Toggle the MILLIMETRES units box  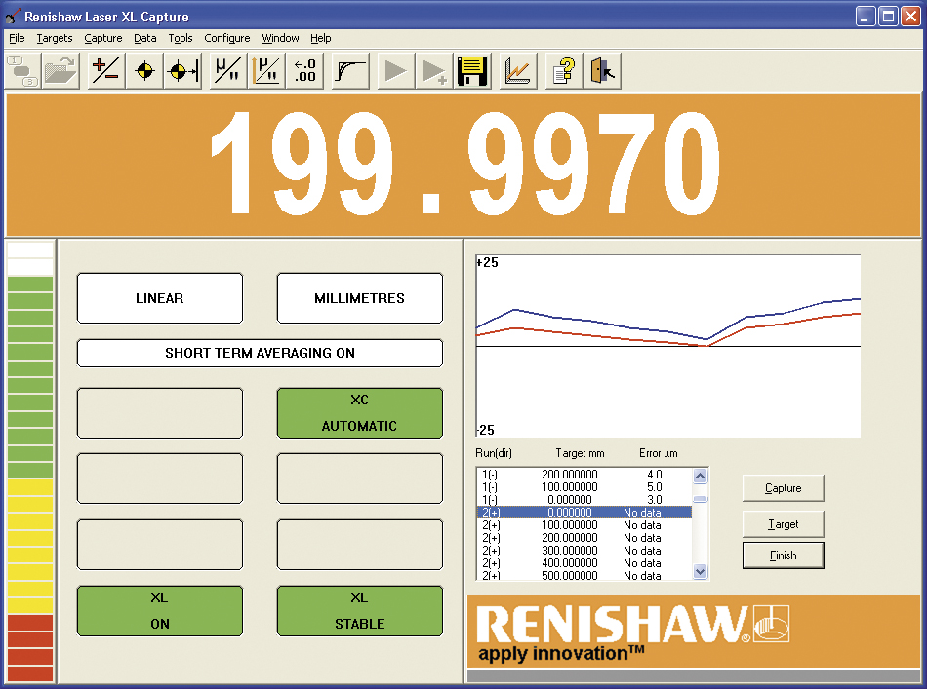(359, 298)
